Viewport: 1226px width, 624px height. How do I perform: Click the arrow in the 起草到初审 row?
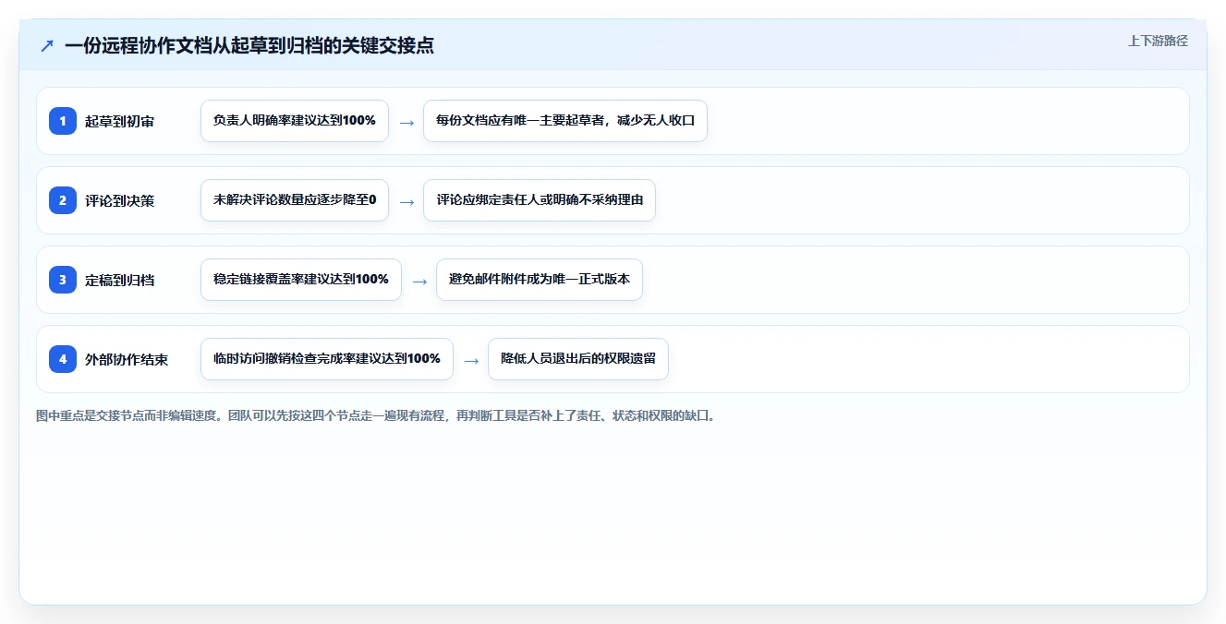pyautogui.click(x=407, y=122)
